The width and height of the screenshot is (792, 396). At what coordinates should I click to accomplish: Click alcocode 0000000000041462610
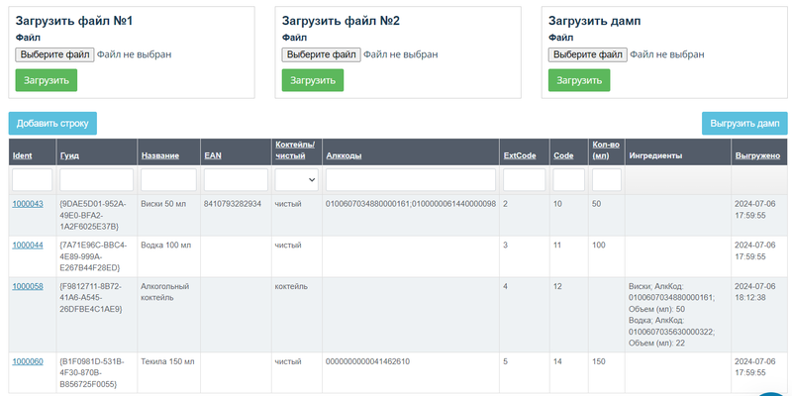click(367, 361)
